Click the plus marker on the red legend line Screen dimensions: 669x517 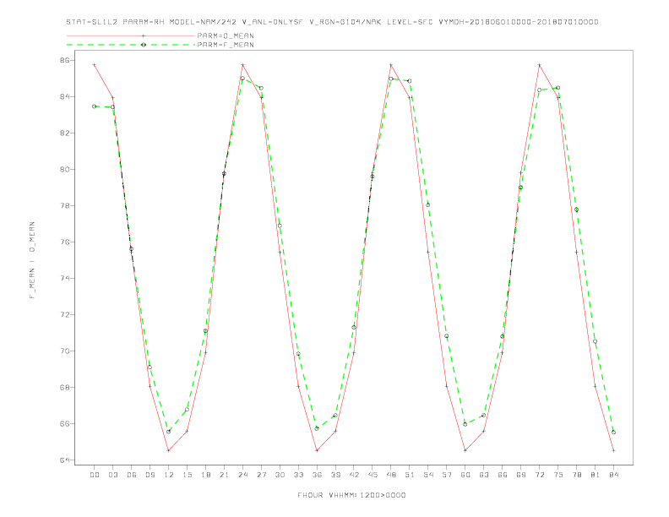point(144,35)
